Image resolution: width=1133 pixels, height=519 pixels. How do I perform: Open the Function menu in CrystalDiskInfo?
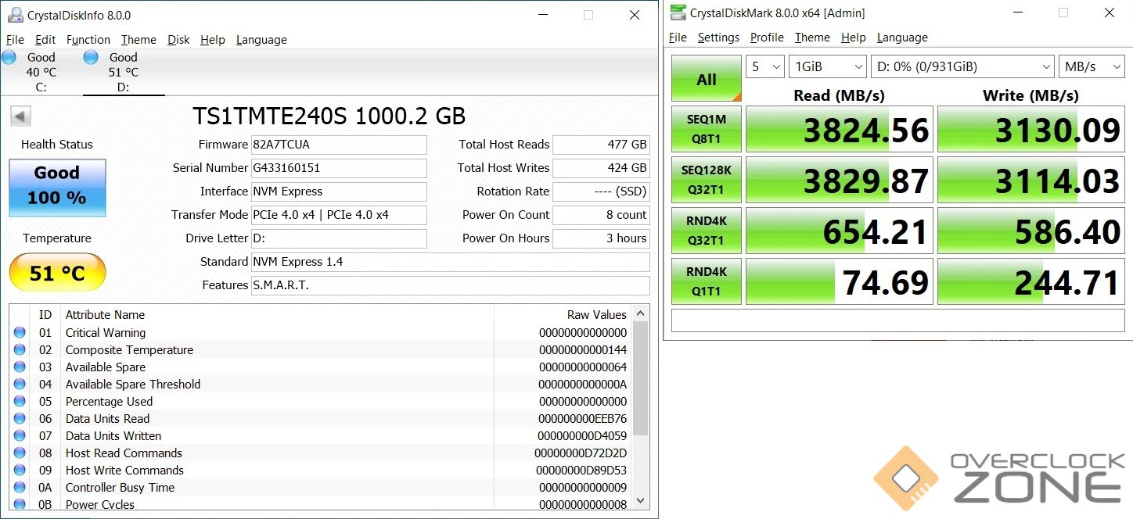point(88,40)
